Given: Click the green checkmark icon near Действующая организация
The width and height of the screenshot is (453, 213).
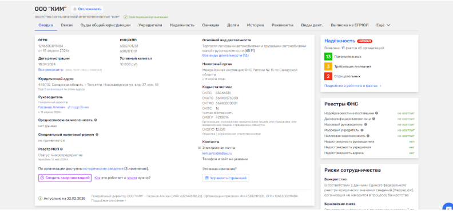Looking at the screenshot, I should coord(125,17).
